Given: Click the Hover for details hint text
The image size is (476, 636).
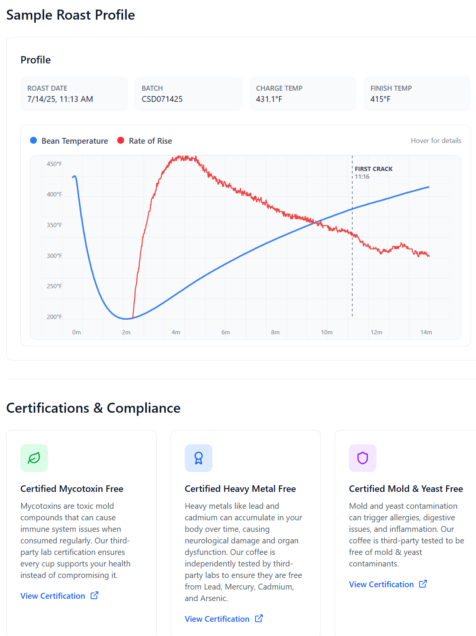Looking at the screenshot, I should click(x=436, y=141).
